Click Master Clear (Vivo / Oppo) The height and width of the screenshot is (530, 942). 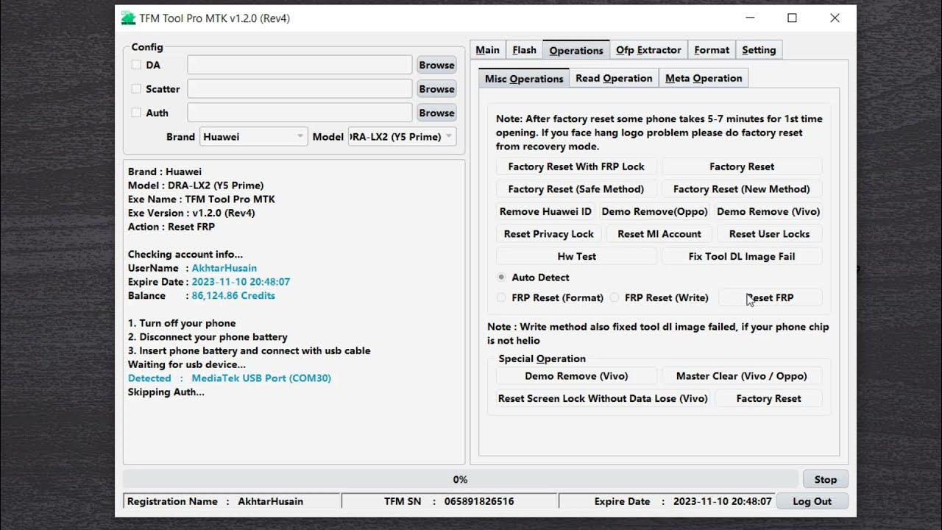(x=742, y=375)
